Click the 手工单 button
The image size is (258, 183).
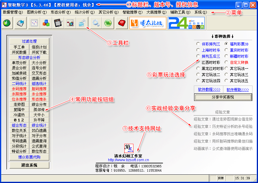[x=19, y=47]
